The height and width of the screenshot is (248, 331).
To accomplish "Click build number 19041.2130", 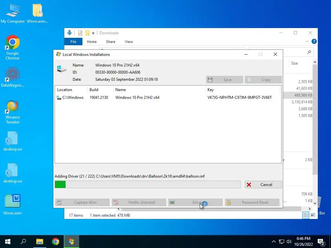I will [99, 98].
